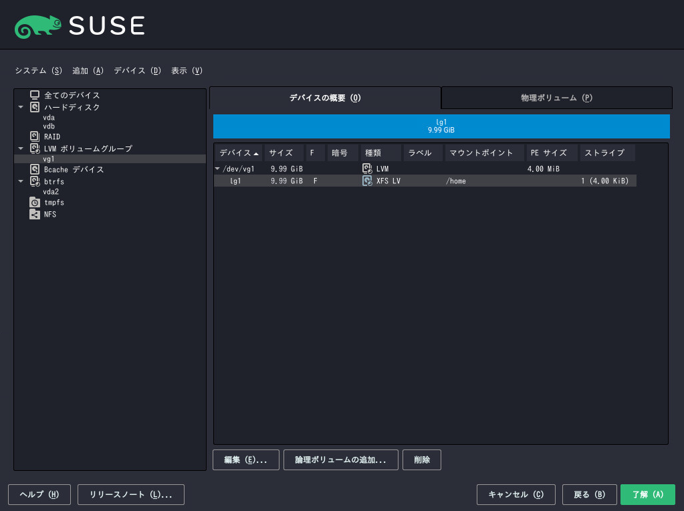The height and width of the screenshot is (511, 684).
Task: Click the blue lg1 9.99 GiB bar
Action: pyautogui.click(x=441, y=126)
